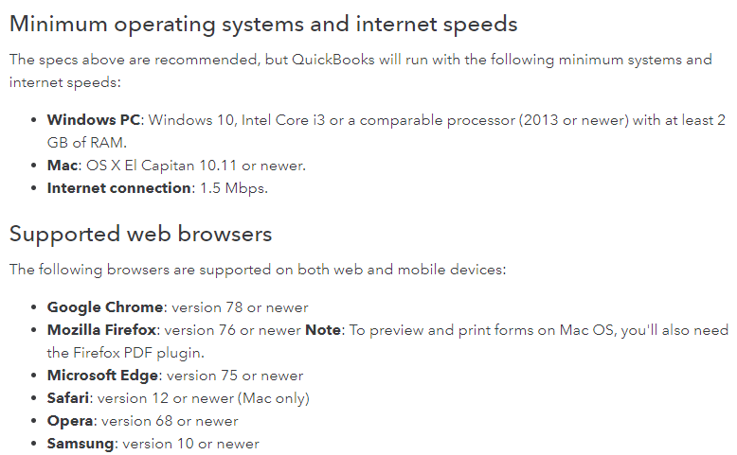Image resolution: width=737 pixels, height=455 pixels.
Task: Click the bold 'Mac' list label
Action: pyautogui.click(x=63, y=166)
